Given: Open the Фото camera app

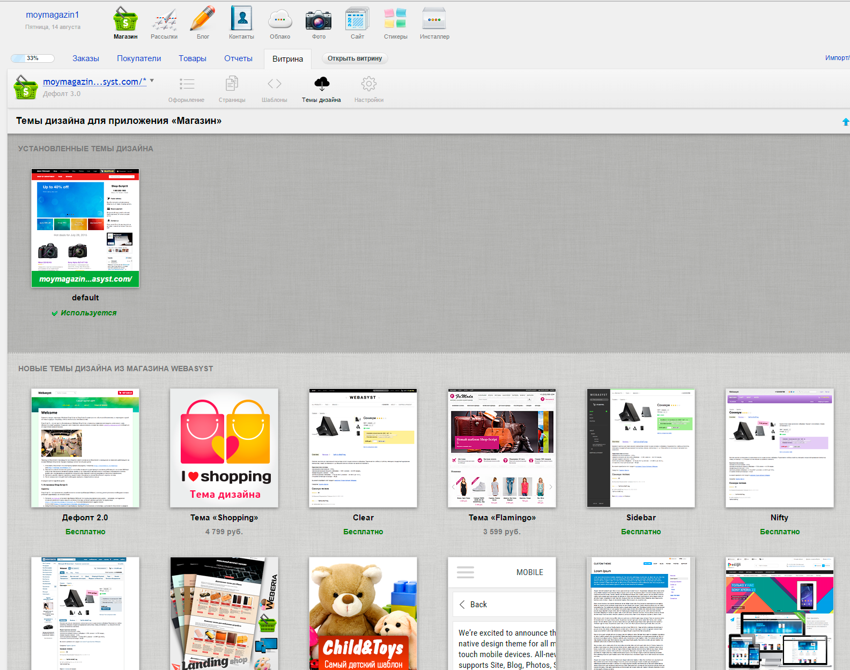Looking at the screenshot, I should click(319, 20).
